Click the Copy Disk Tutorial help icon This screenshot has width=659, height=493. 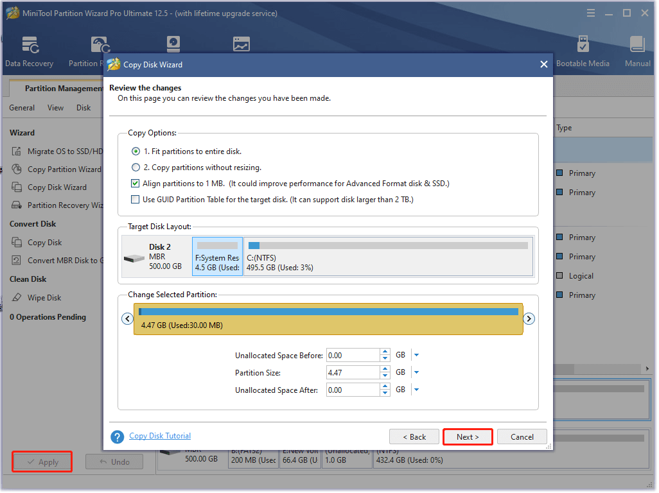(x=117, y=437)
